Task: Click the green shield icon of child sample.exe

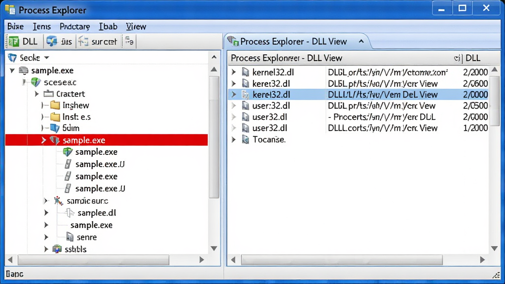Action: coord(68,152)
